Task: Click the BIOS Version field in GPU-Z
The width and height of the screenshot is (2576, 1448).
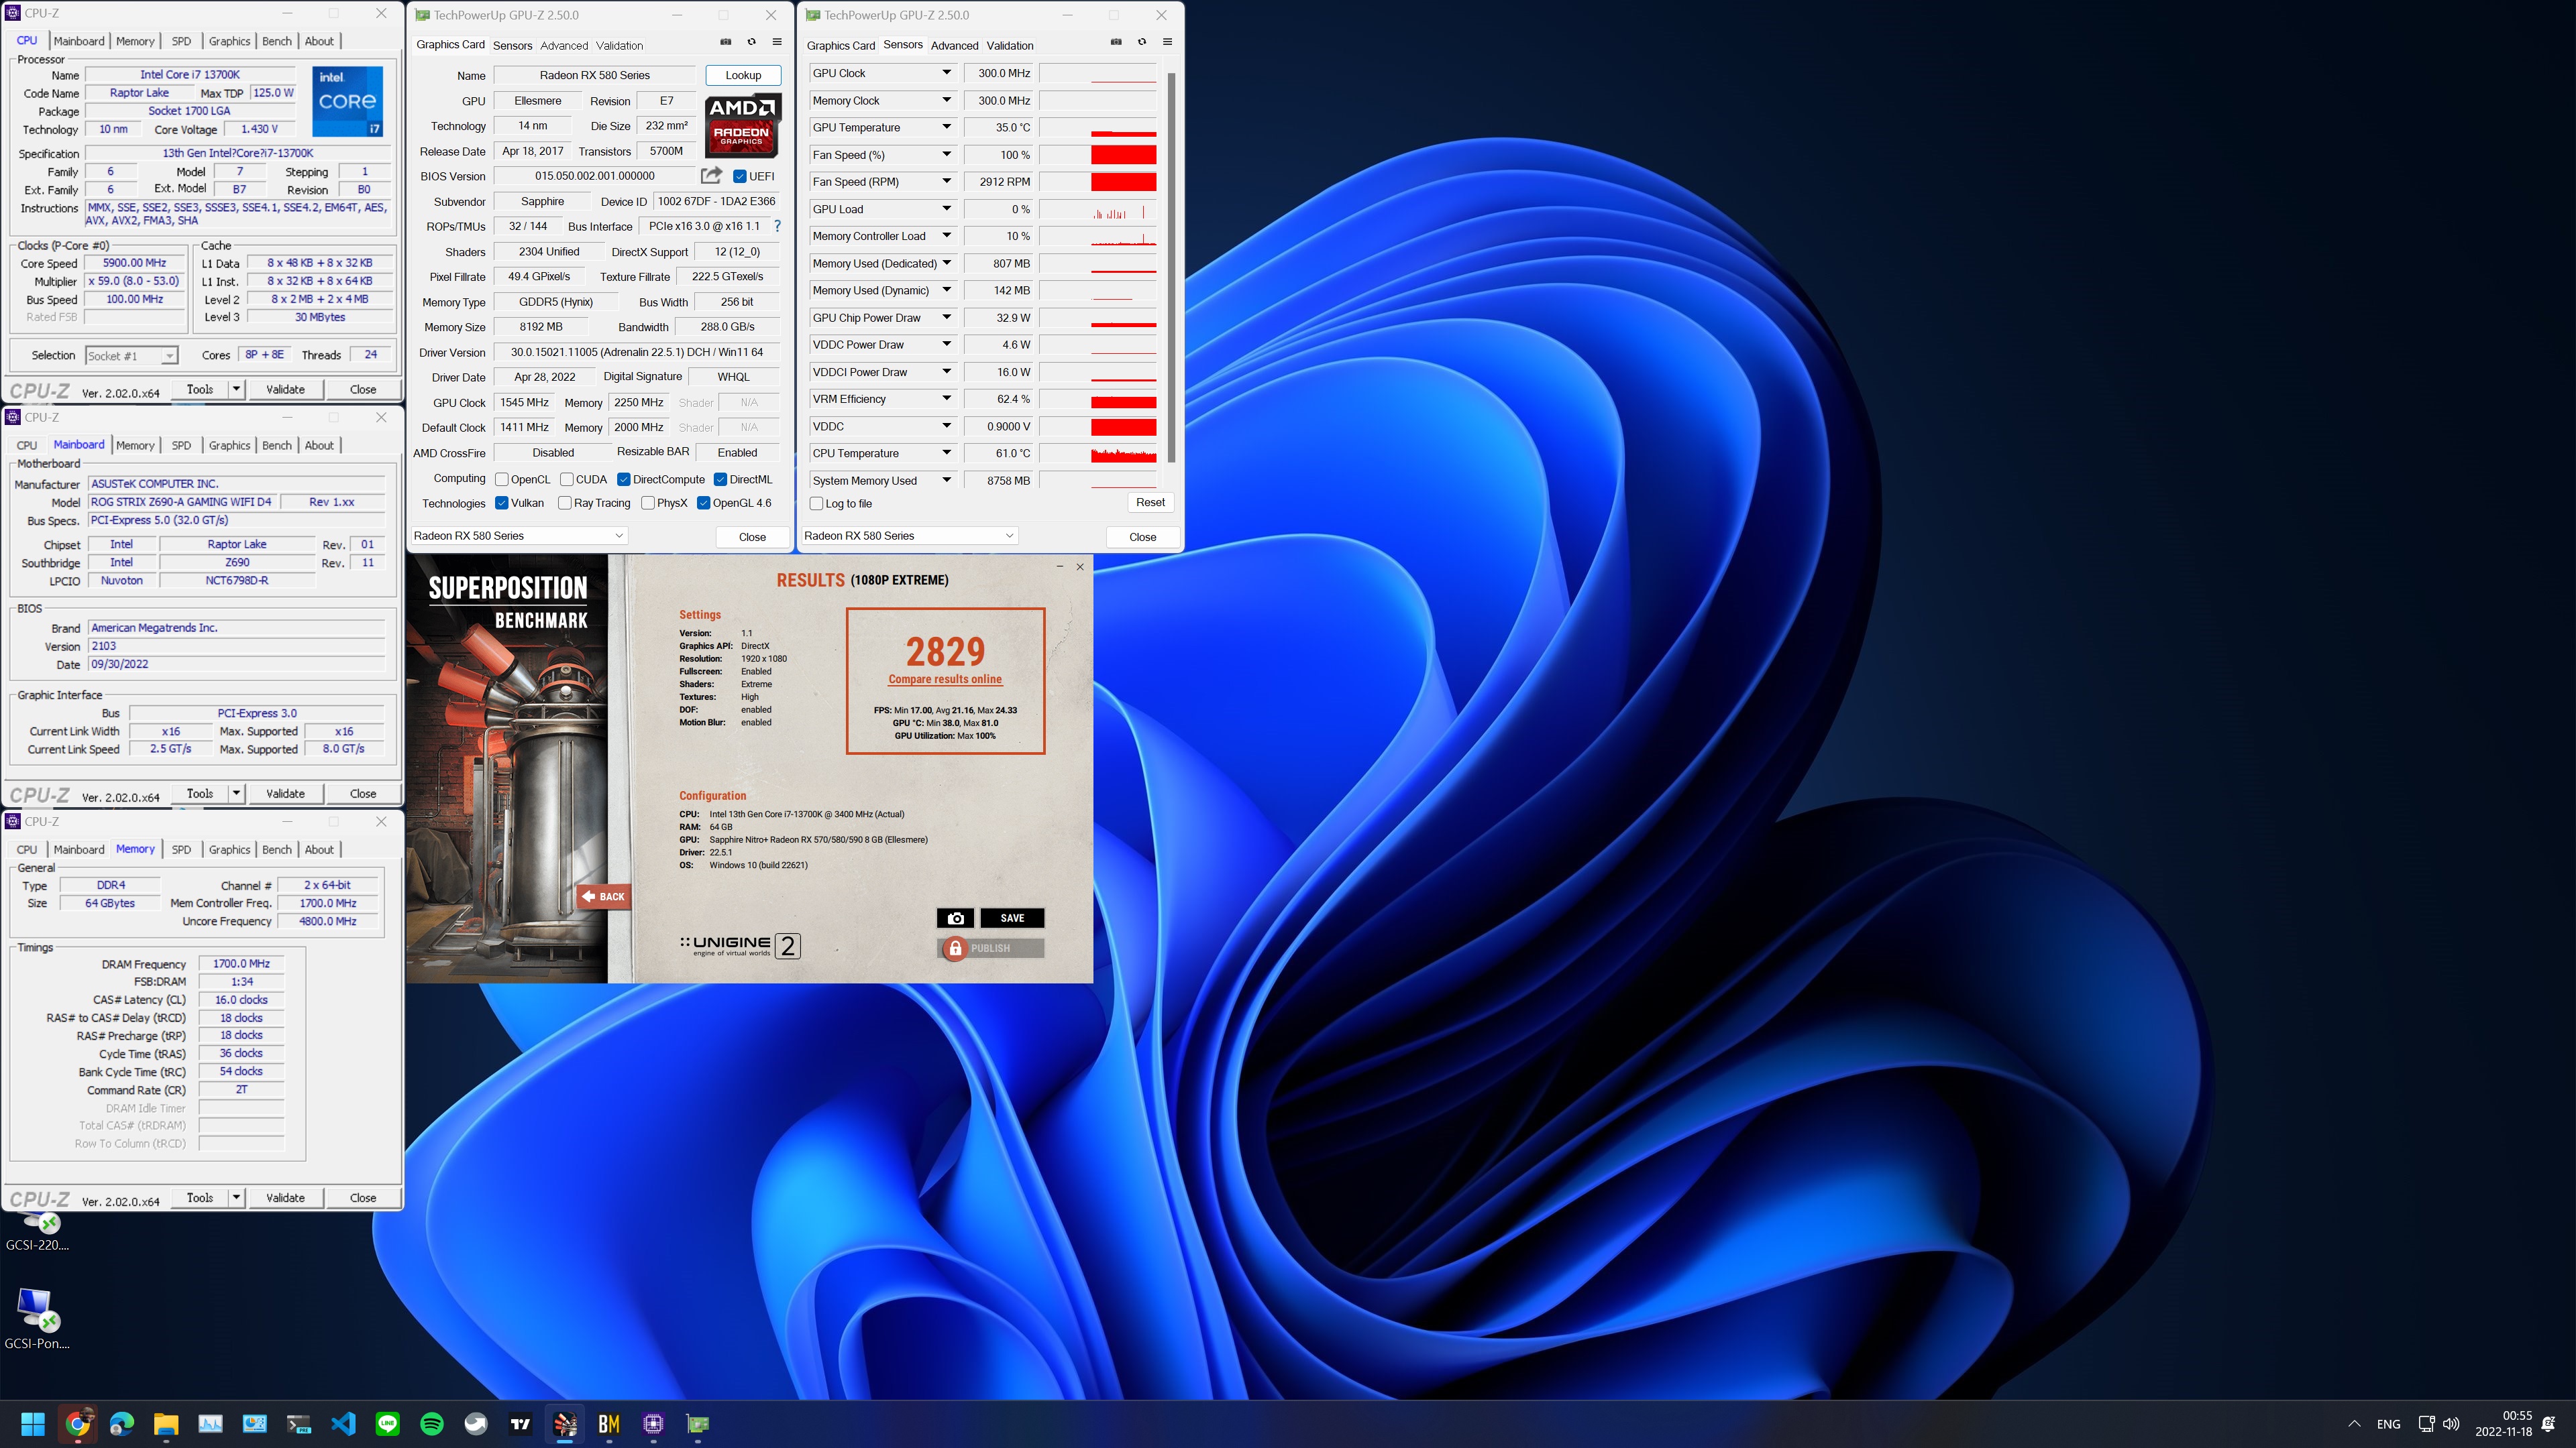Action: pos(595,176)
